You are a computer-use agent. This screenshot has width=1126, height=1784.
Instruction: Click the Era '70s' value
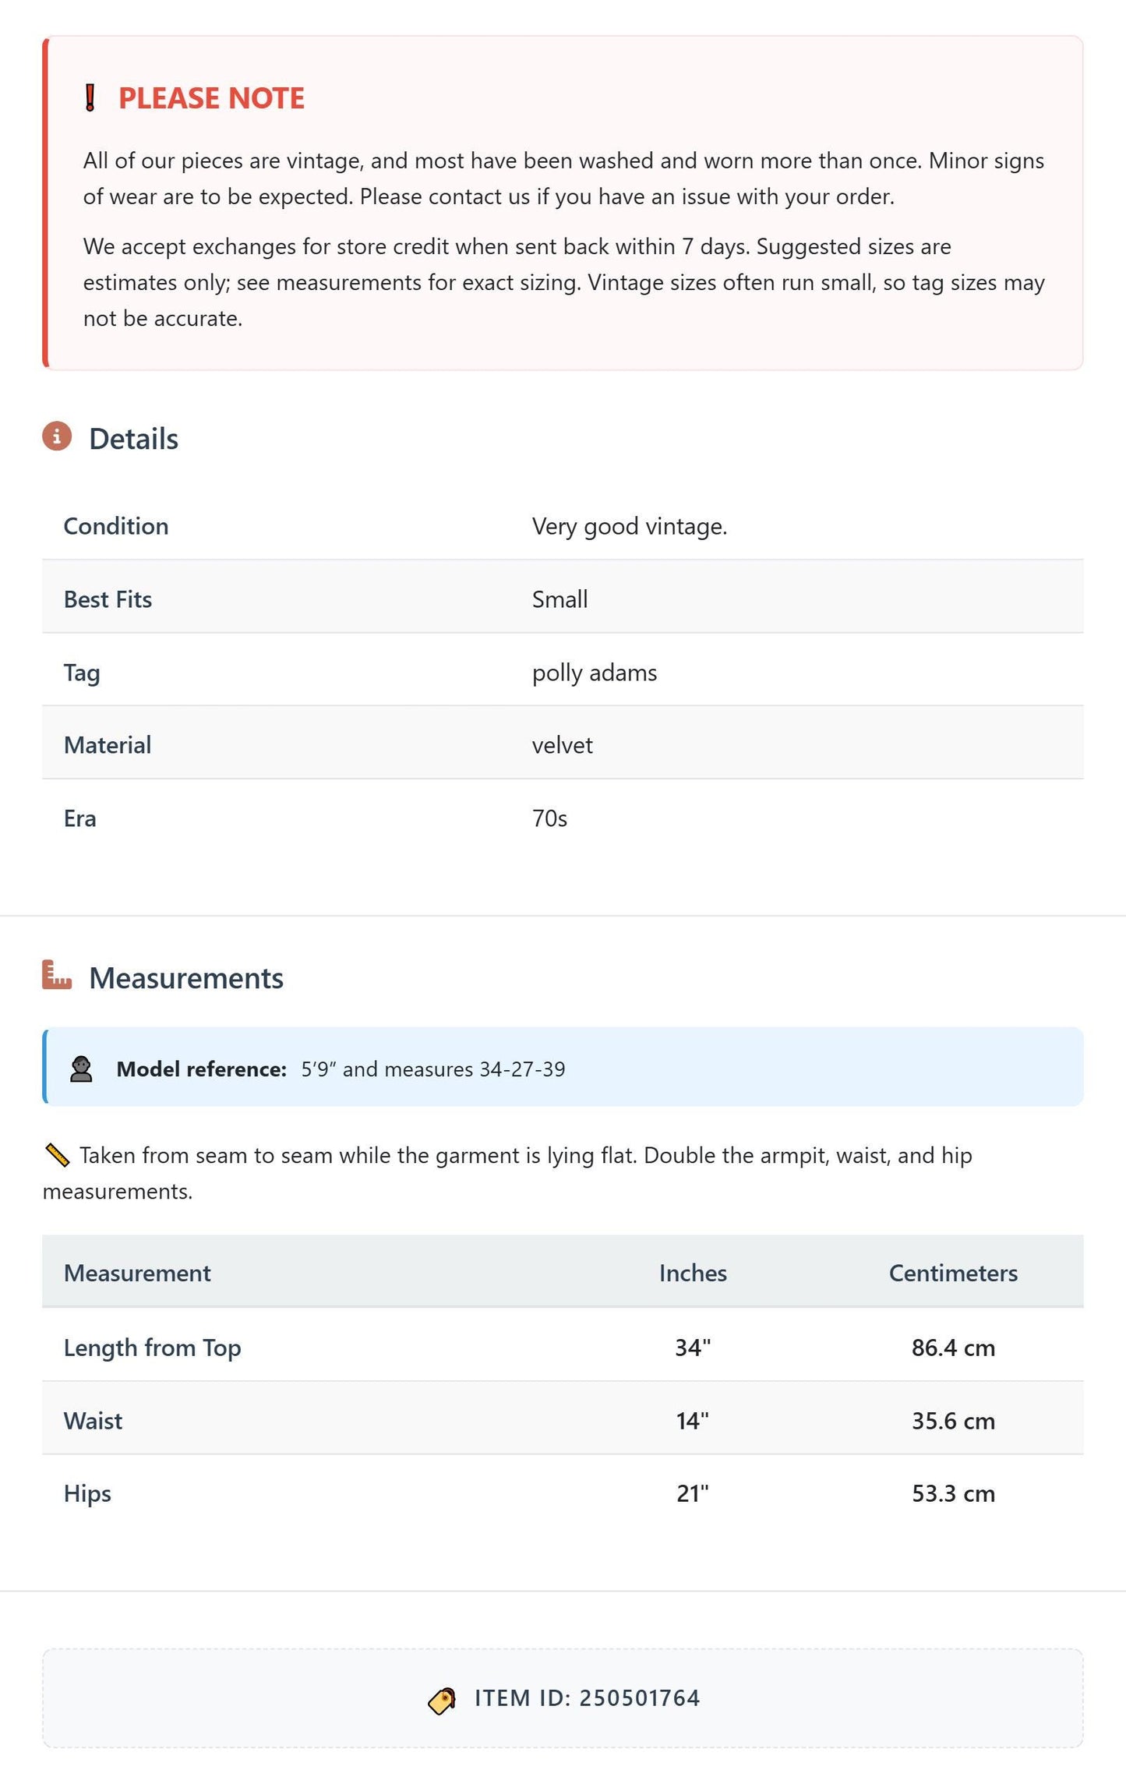[549, 818]
